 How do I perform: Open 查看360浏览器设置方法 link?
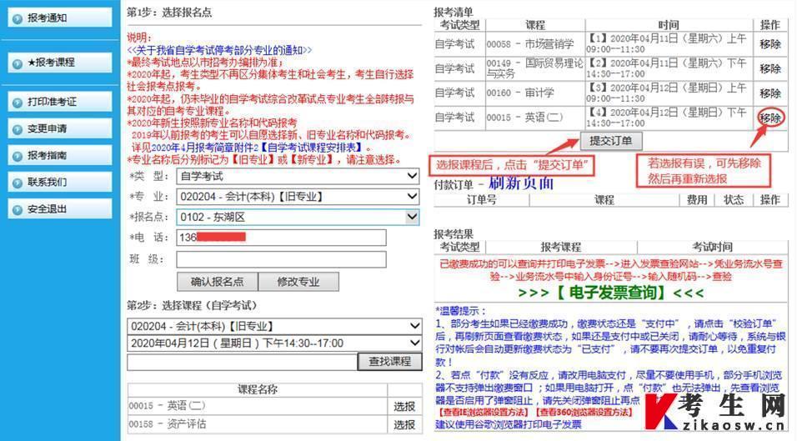[x=585, y=412]
